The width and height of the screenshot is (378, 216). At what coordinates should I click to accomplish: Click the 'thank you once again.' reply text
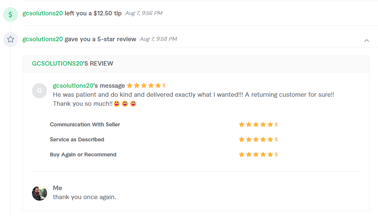tap(84, 197)
